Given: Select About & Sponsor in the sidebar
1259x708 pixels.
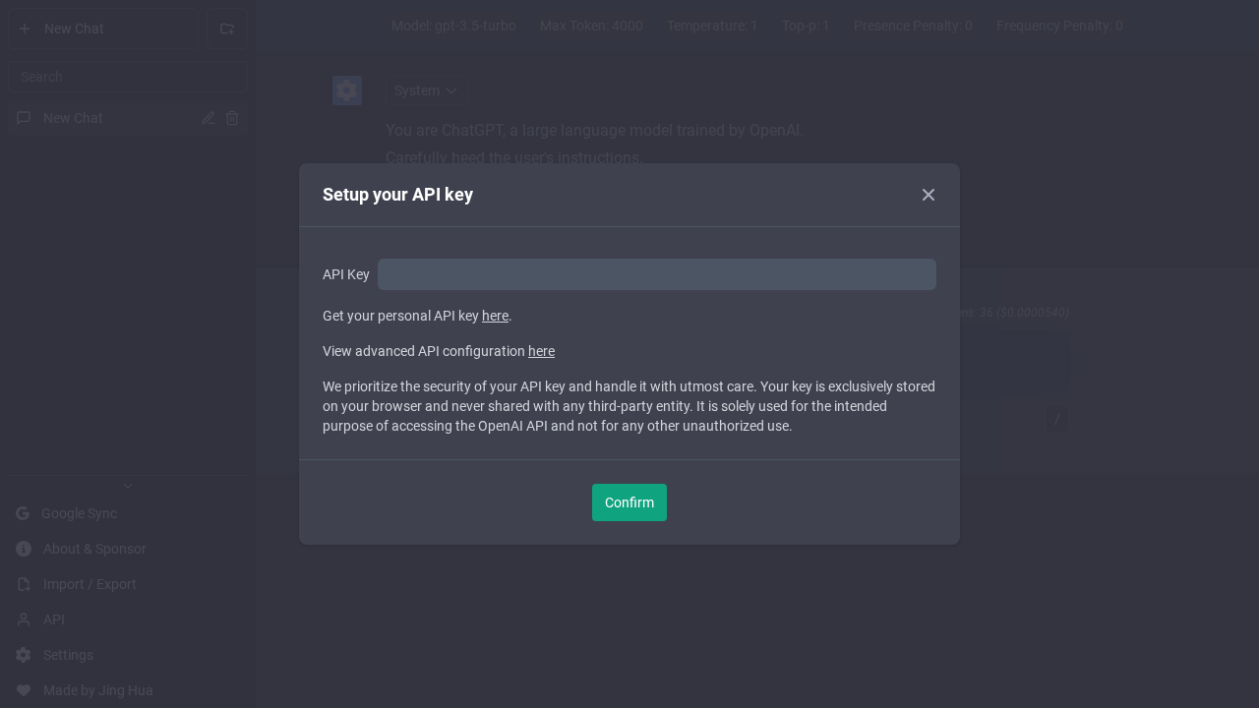Looking at the screenshot, I should 94,549.
